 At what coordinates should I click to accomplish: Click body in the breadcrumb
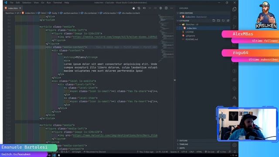point(54,13)
